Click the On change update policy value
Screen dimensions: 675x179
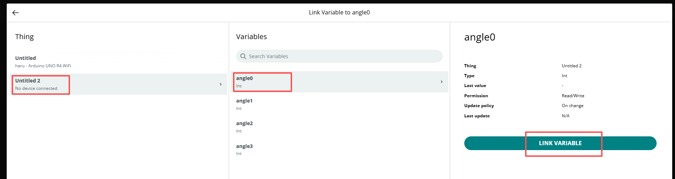click(x=572, y=106)
